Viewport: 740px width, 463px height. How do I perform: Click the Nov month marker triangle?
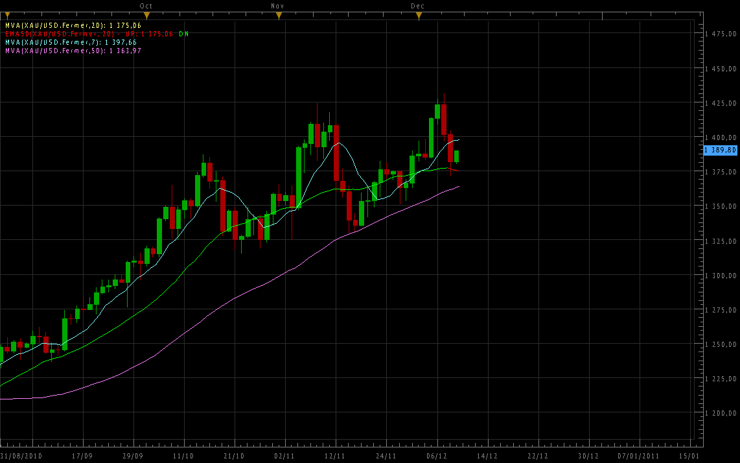277,15
